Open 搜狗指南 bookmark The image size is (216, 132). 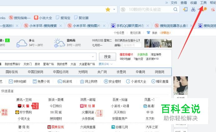pyautogui.click(x=20, y=18)
